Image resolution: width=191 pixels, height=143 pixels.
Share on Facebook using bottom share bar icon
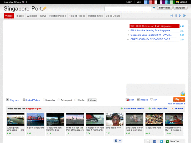click(x=154, y=141)
